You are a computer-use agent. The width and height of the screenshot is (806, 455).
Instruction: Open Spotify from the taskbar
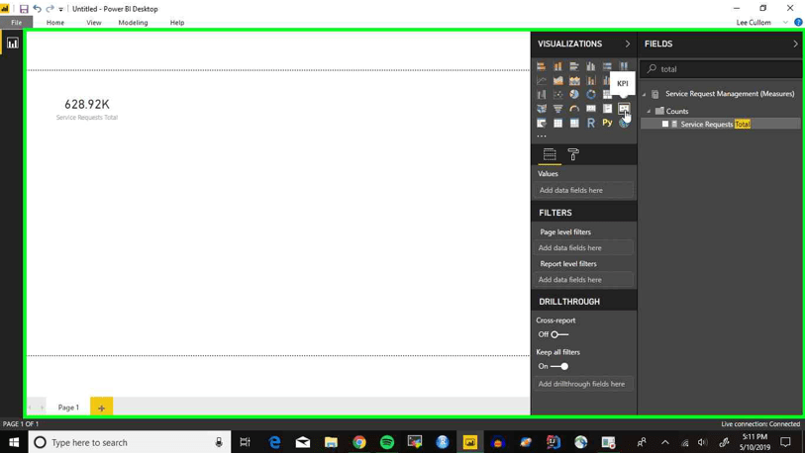tap(386, 442)
